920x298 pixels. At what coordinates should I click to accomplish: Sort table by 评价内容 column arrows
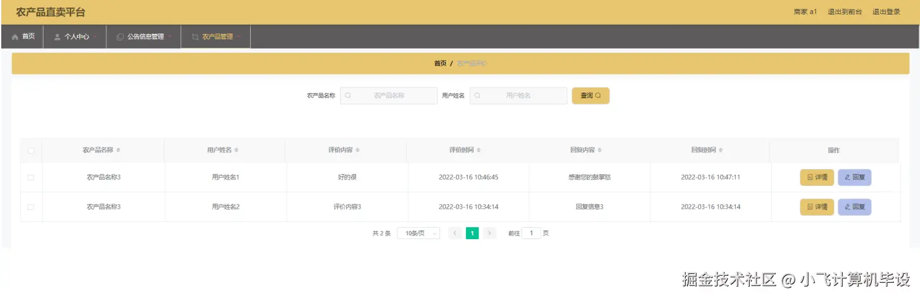[x=358, y=151]
